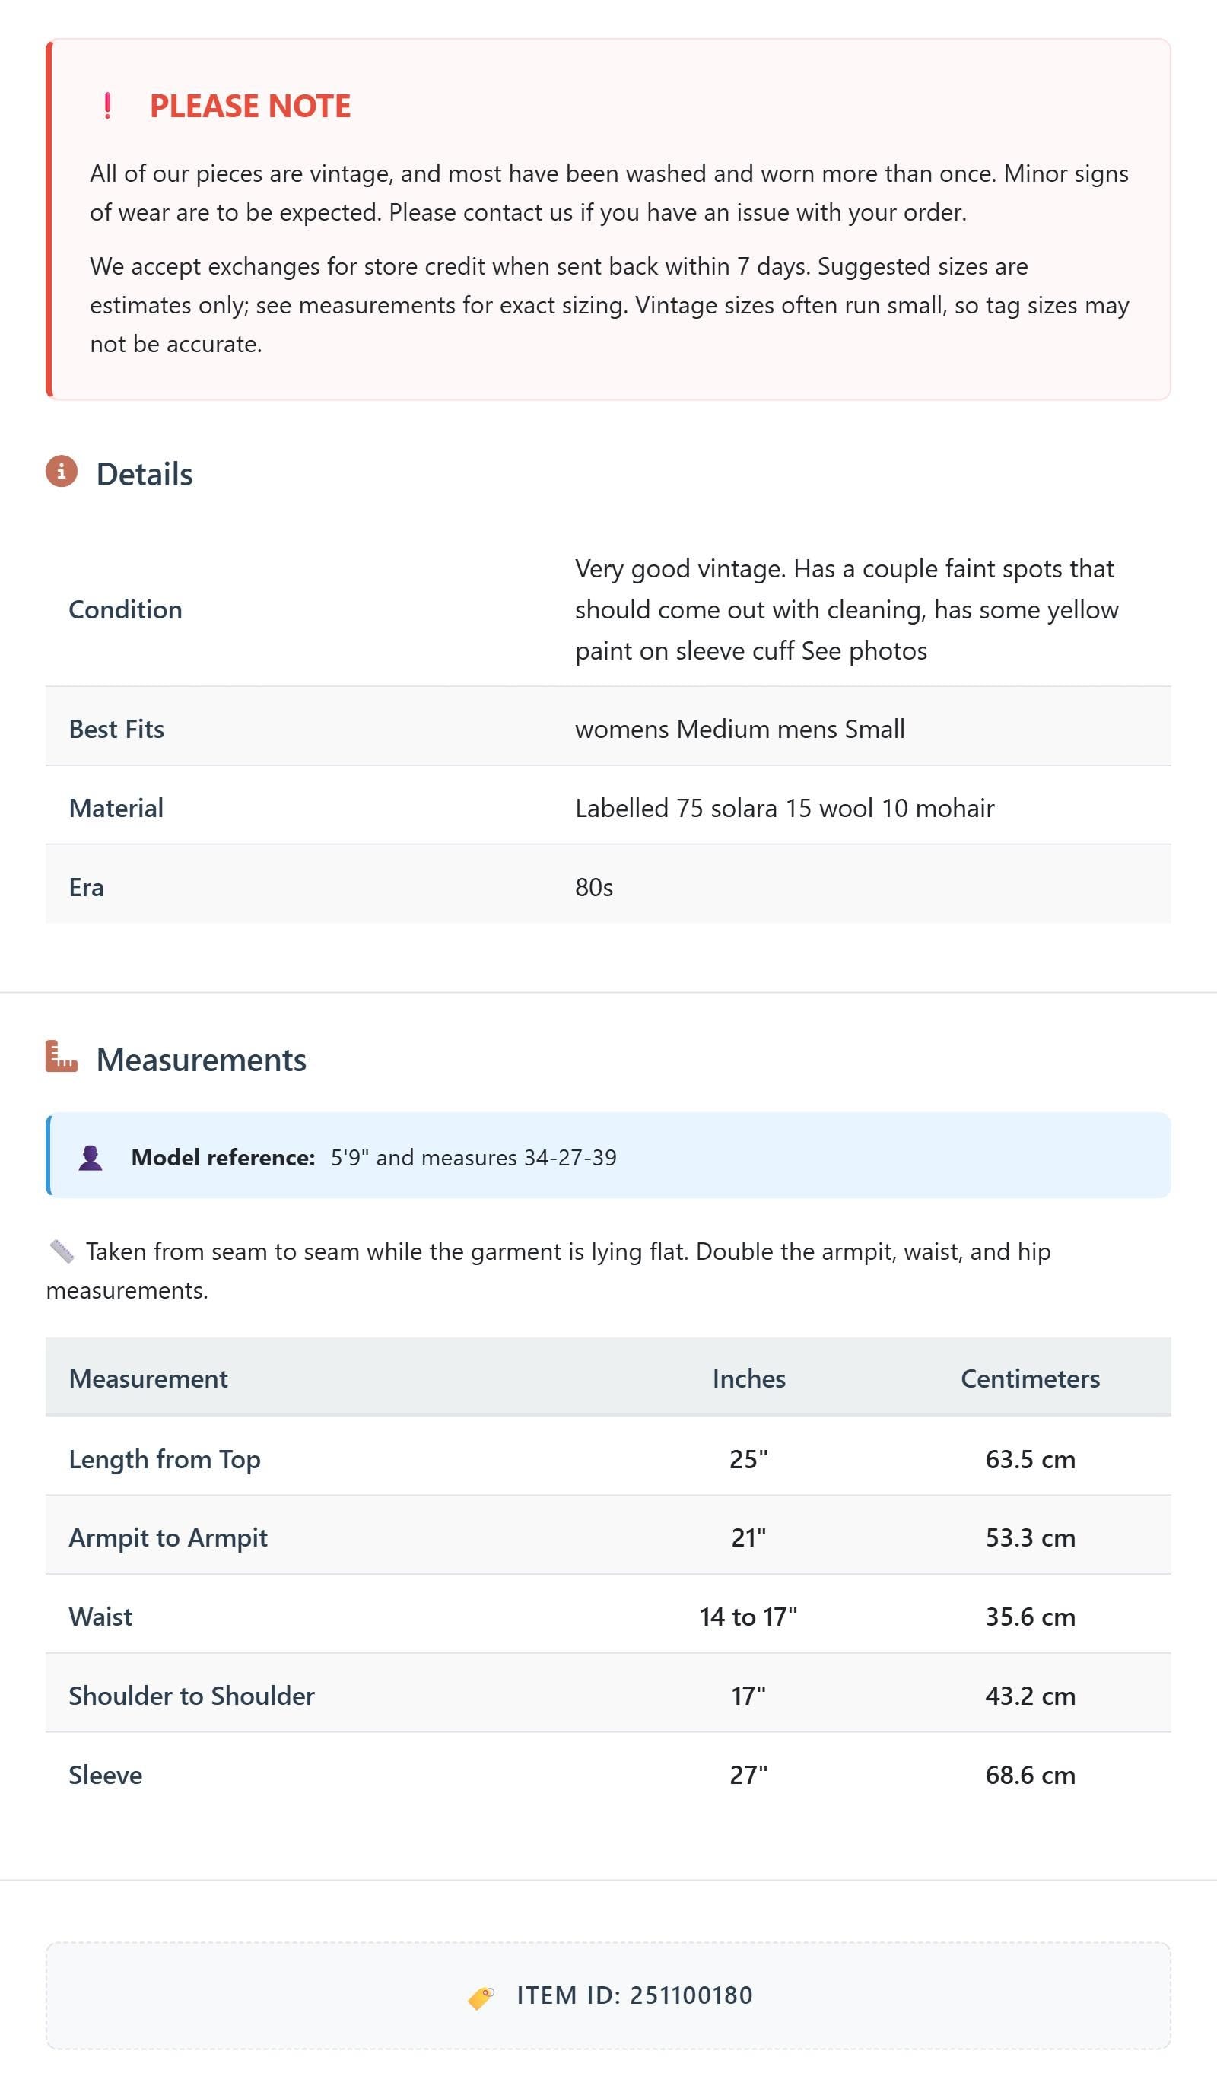The width and height of the screenshot is (1217, 2089).
Task: Click the Era value '80s'
Action: tap(593, 887)
